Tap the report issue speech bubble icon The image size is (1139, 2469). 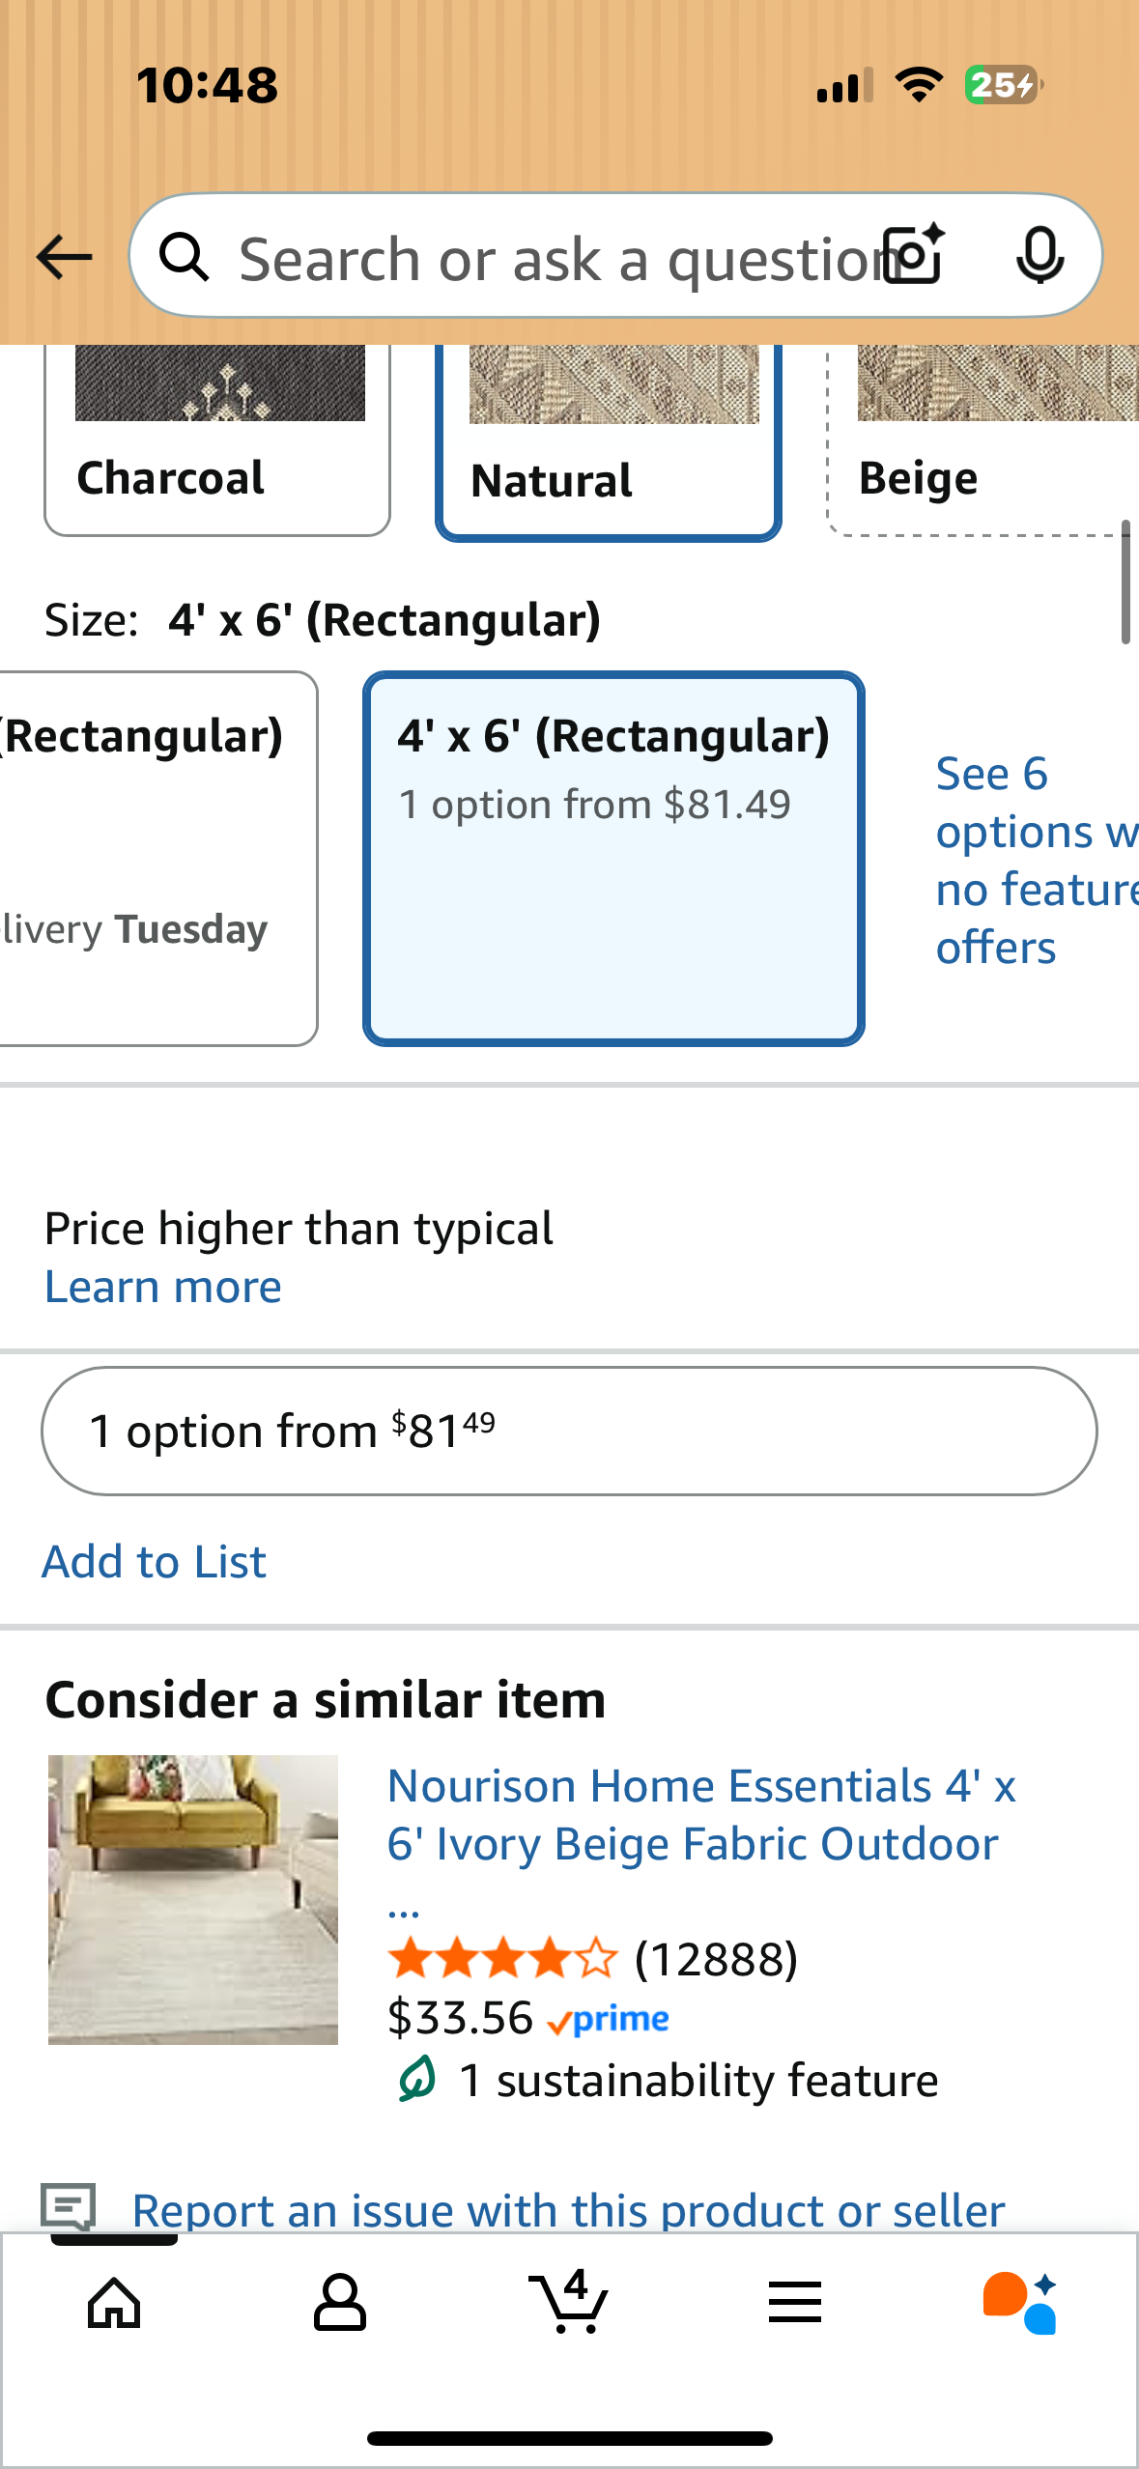(x=69, y=2206)
